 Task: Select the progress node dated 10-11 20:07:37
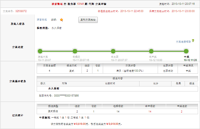point(113,51)
